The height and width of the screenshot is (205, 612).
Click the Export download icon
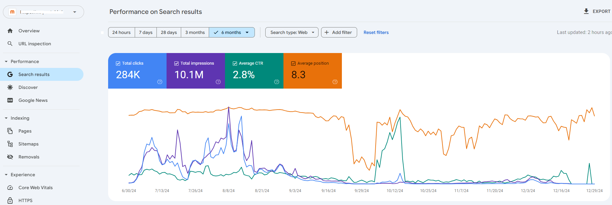[586, 11]
